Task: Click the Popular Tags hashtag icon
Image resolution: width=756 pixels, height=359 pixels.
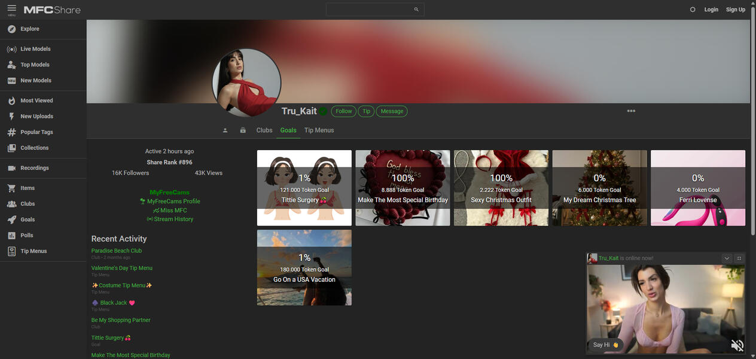Action: [11, 132]
